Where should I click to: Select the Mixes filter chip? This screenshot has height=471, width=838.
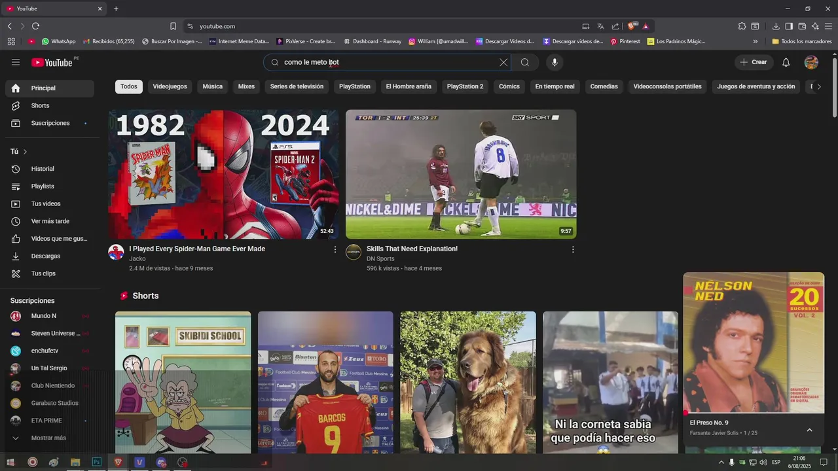click(x=246, y=86)
